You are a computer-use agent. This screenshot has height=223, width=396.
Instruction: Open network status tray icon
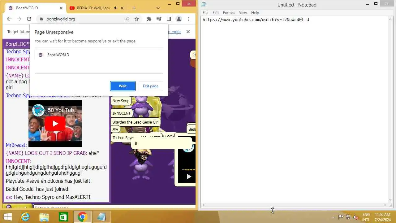coord(348,217)
